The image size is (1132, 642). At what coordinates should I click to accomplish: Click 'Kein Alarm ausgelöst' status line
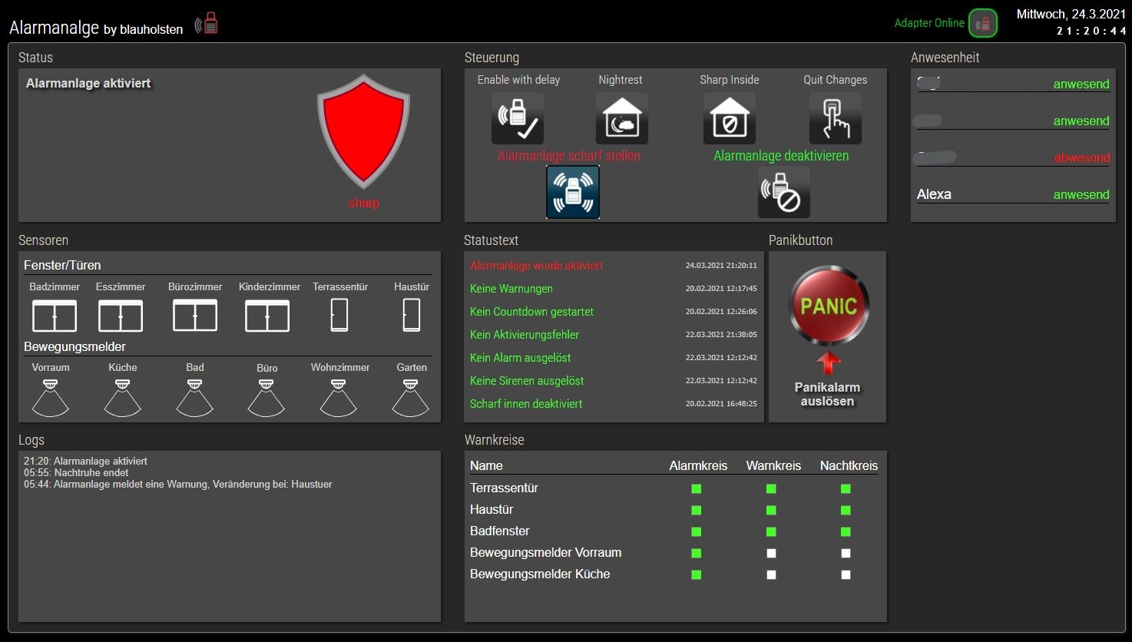tap(521, 358)
